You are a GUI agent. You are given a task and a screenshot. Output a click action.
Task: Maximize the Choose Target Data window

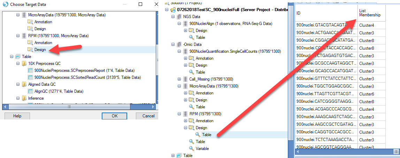coord(140,4)
